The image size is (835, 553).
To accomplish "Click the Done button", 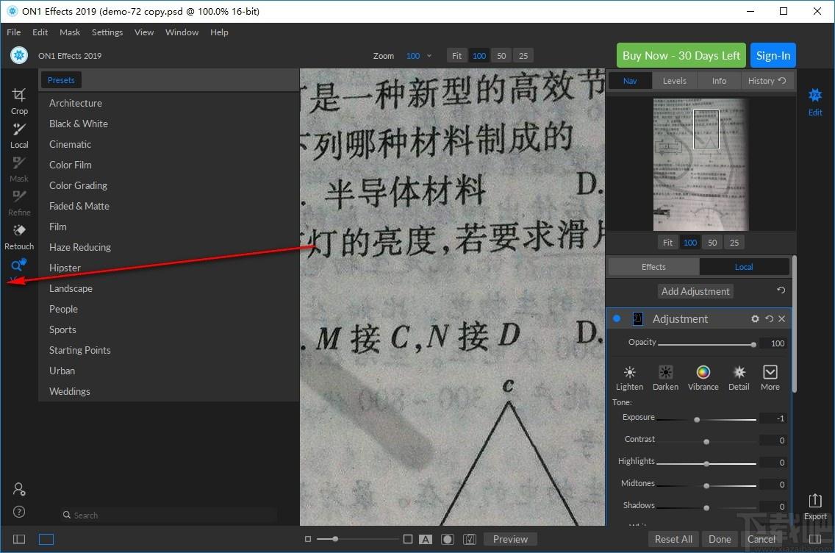I will pos(720,539).
